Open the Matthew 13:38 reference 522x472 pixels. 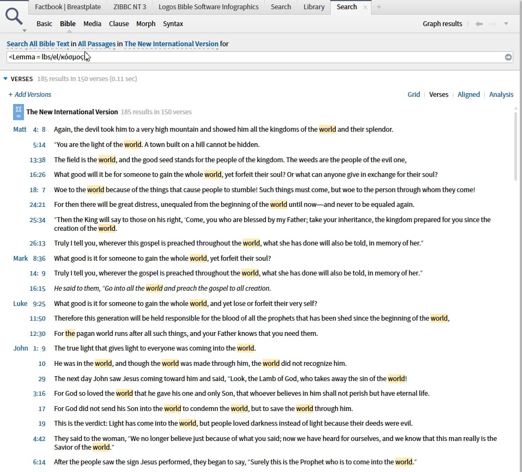tap(37, 160)
